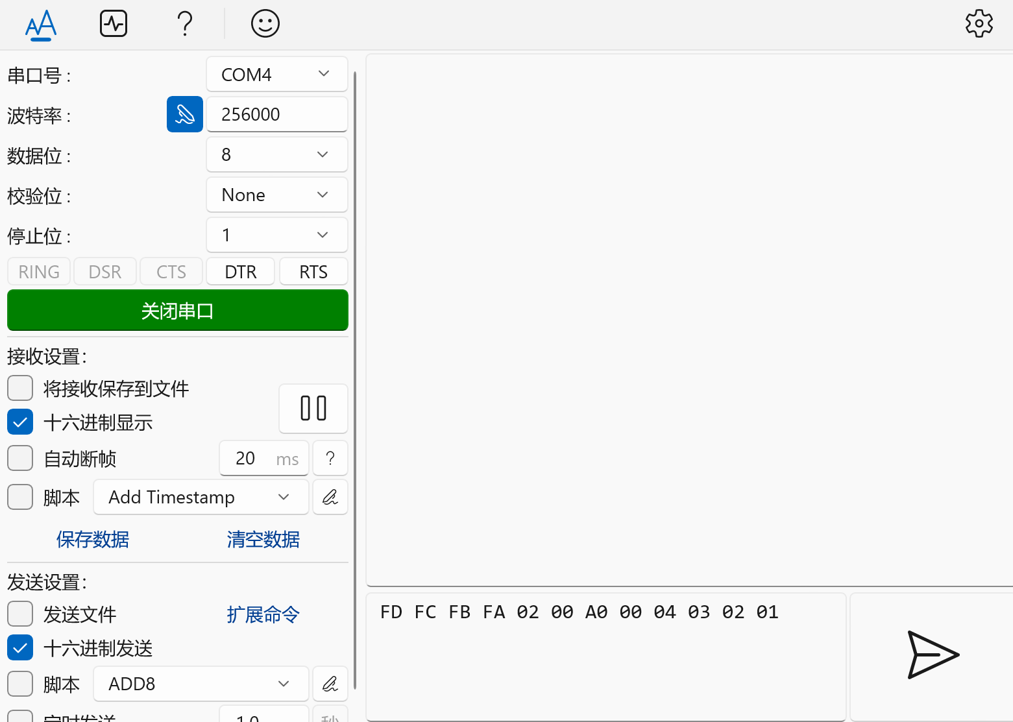Screen dimensions: 1013x722
Task: Open the text mode AA tab icon
Action: click(x=41, y=25)
